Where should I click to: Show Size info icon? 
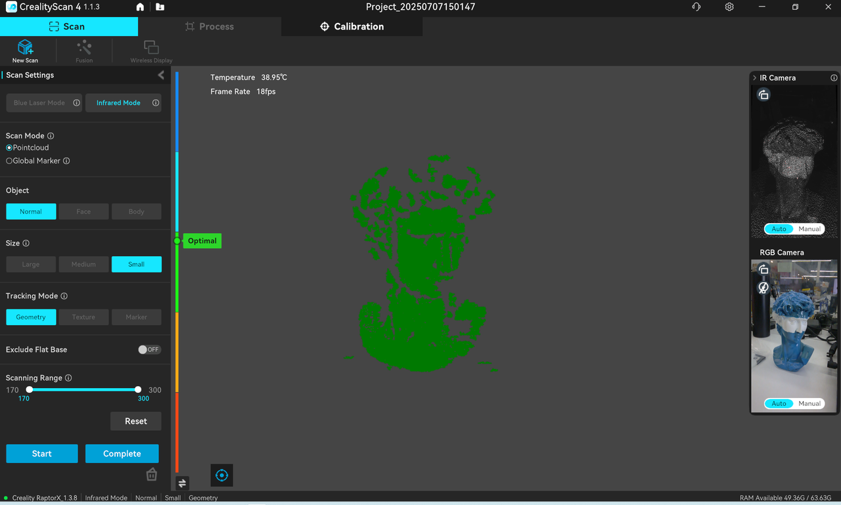click(x=26, y=243)
